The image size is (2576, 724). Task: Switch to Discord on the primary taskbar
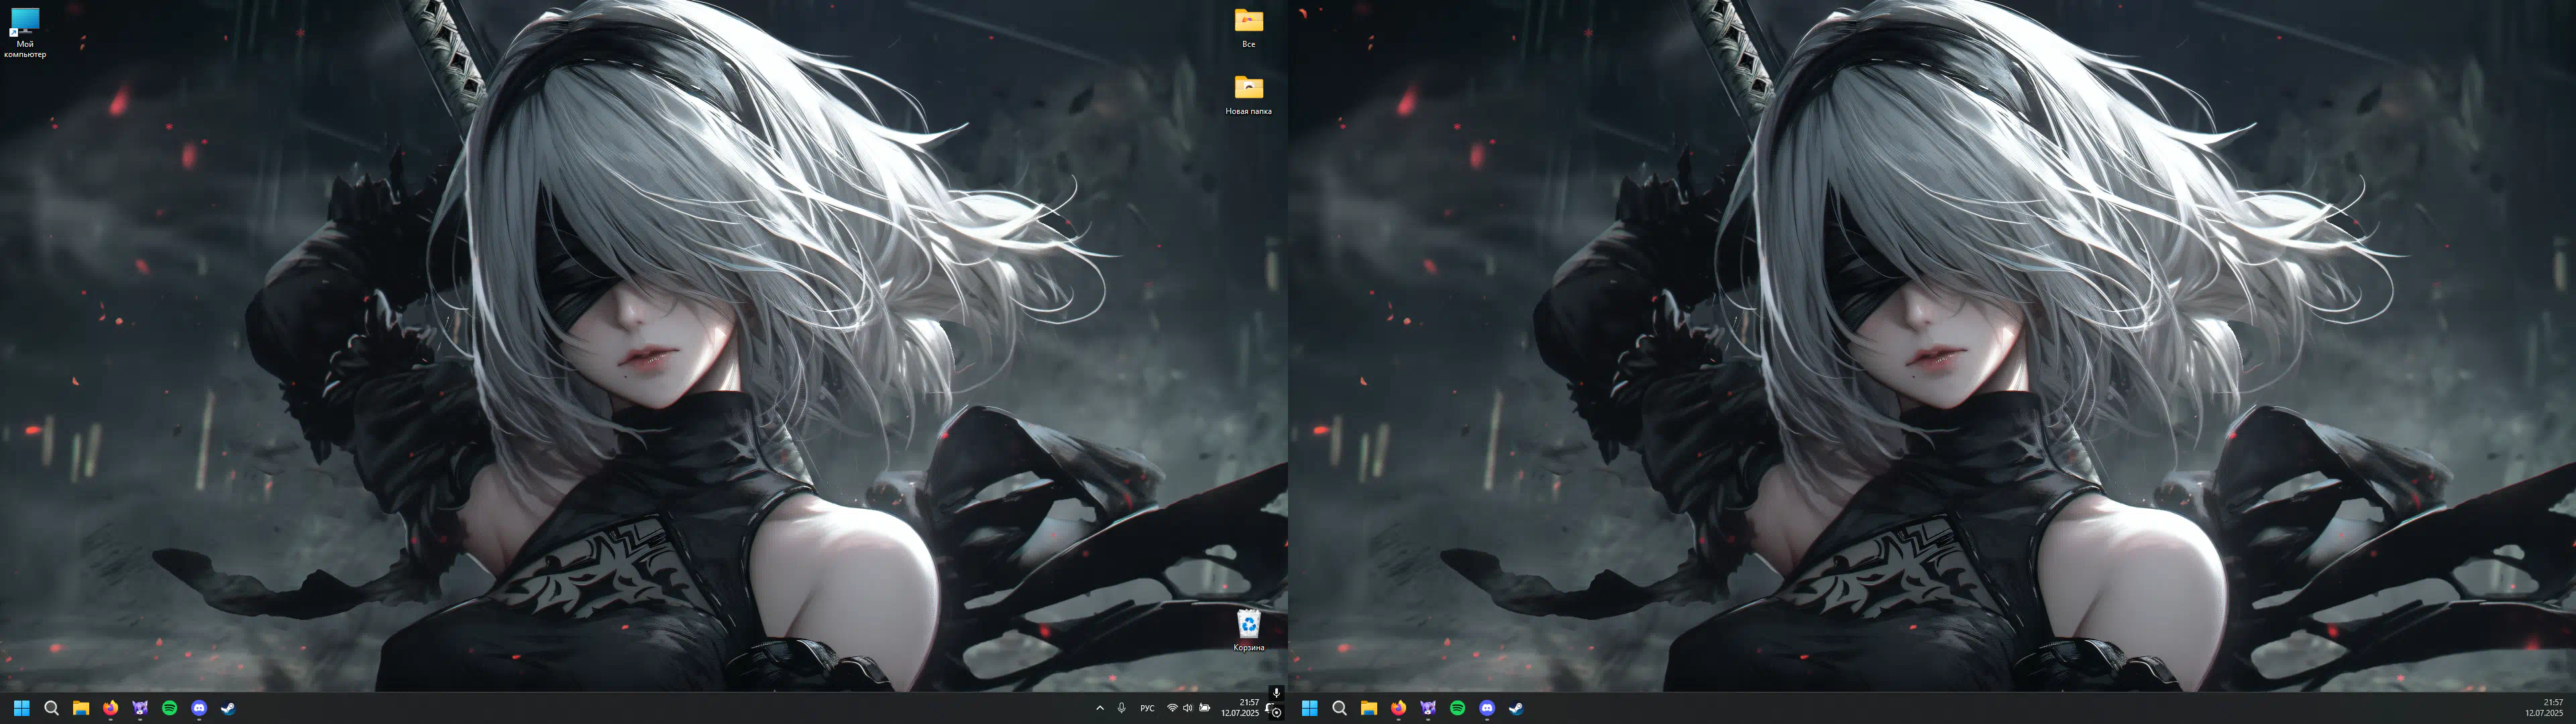click(x=199, y=708)
